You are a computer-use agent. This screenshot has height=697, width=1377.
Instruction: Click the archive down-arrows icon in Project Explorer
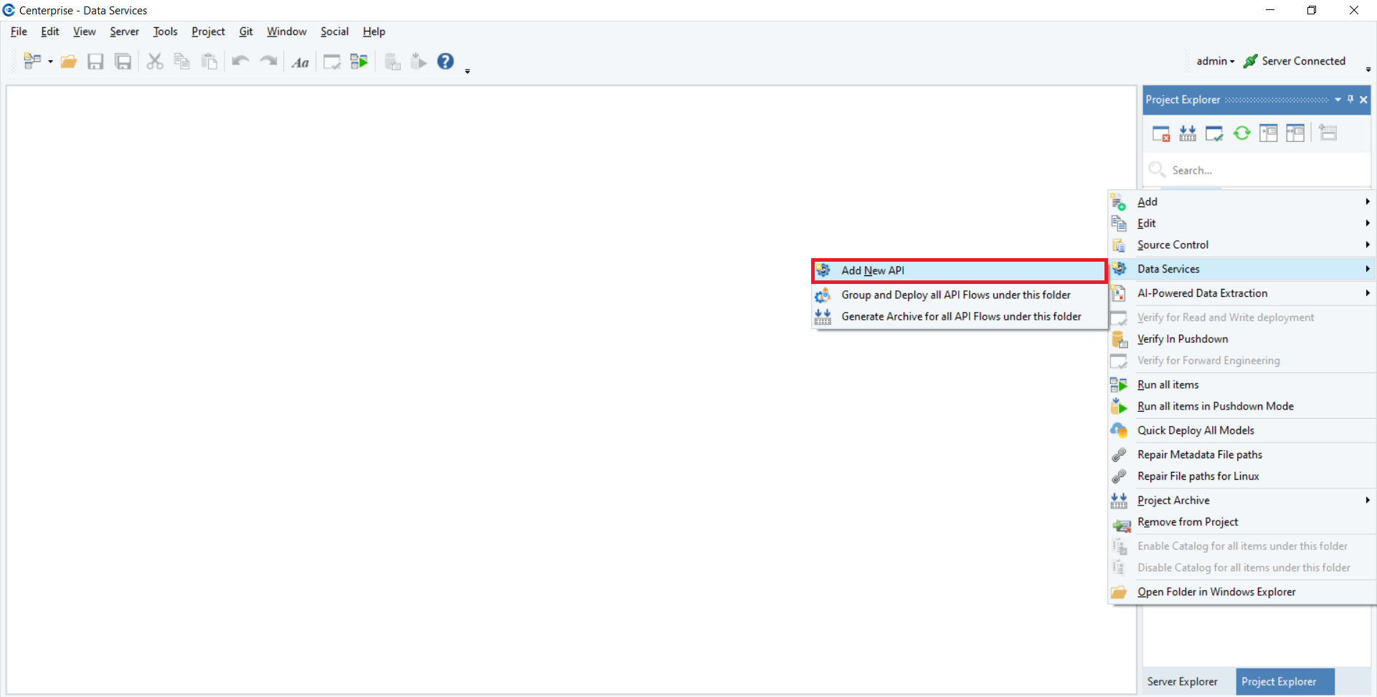tap(1188, 133)
